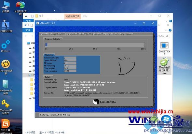
Task: Minimize the Ghost32 11.0 window
Action: pyautogui.click(x=135, y=23)
